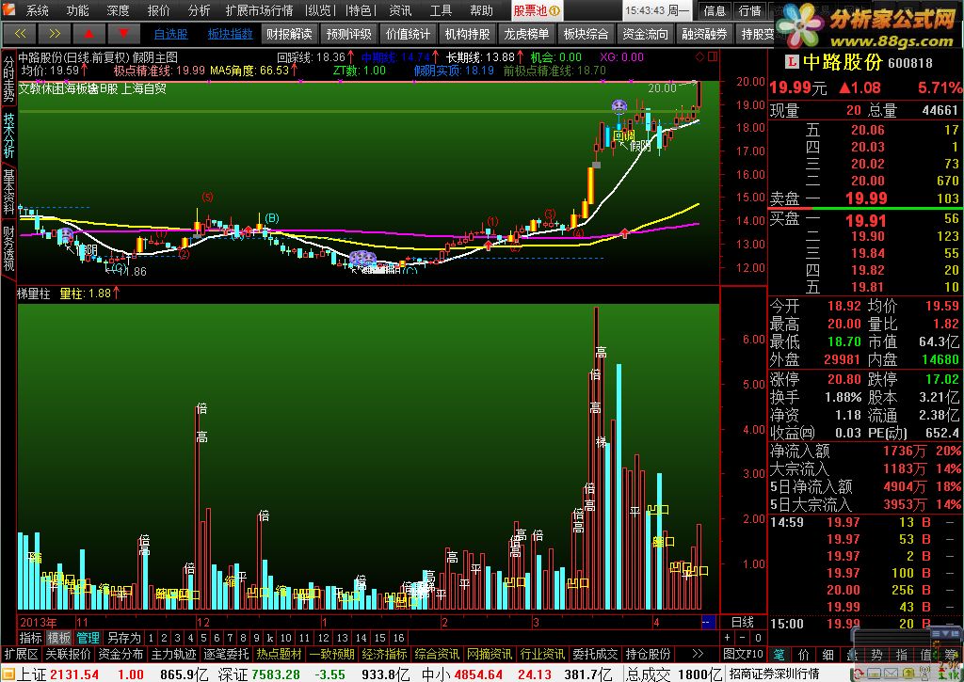Click the double left arrow navigation button

[20, 34]
